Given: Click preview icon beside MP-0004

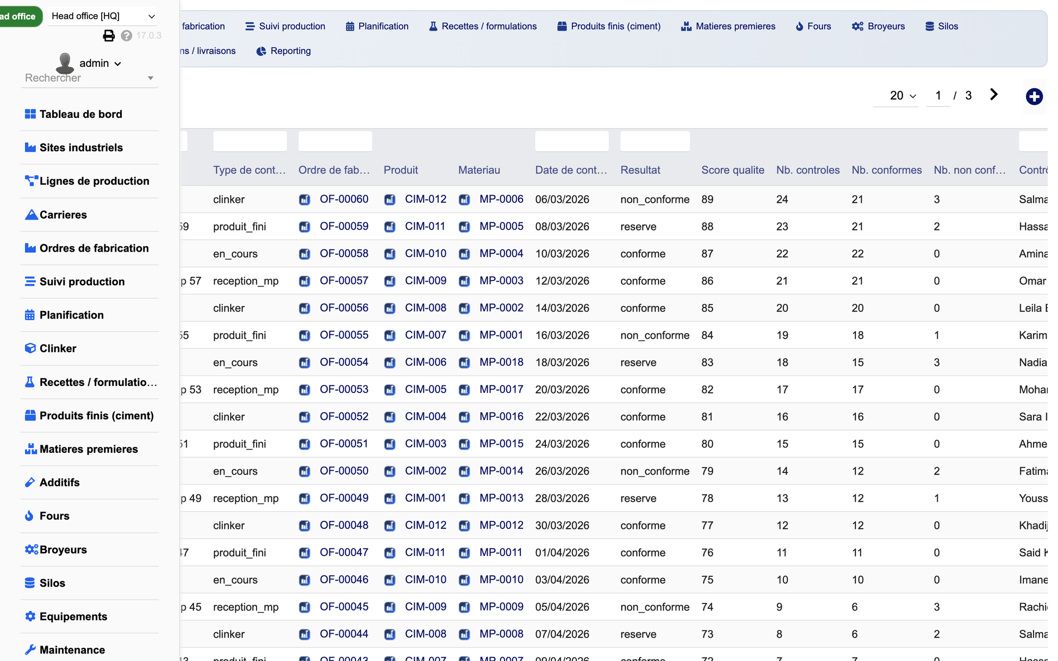Looking at the screenshot, I should tap(464, 254).
